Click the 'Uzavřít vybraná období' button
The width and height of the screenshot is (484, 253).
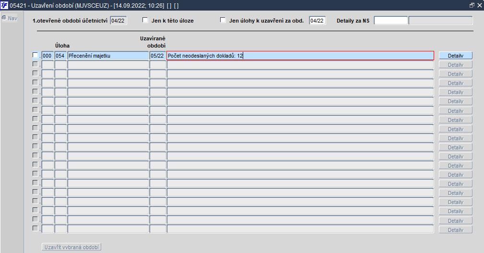71,247
